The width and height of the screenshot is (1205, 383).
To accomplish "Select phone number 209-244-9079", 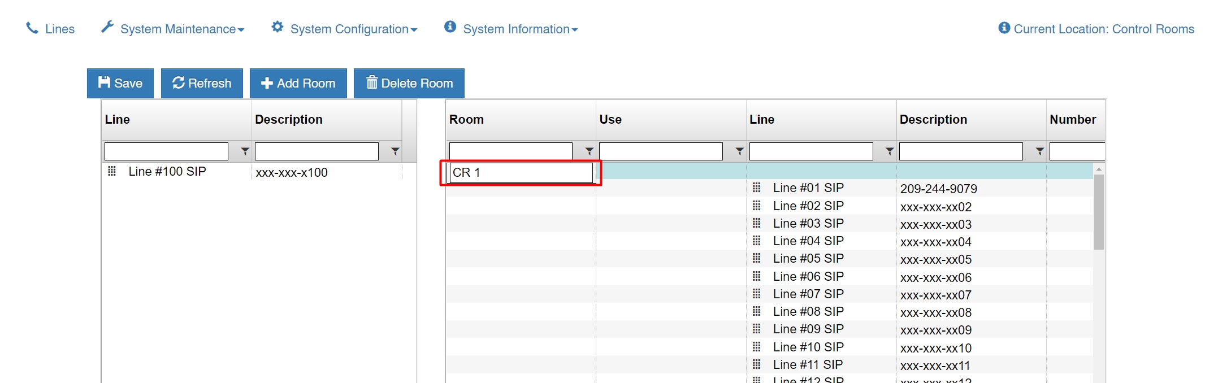I will (x=939, y=189).
